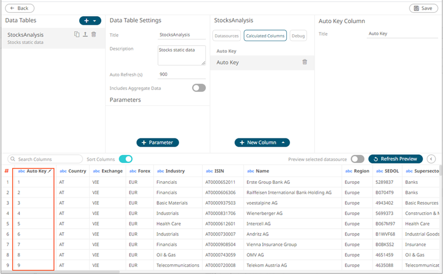The height and width of the screenshot is (274, 444).
Task: Enable Preview selected datasource toggle
Action: point(357,159)
